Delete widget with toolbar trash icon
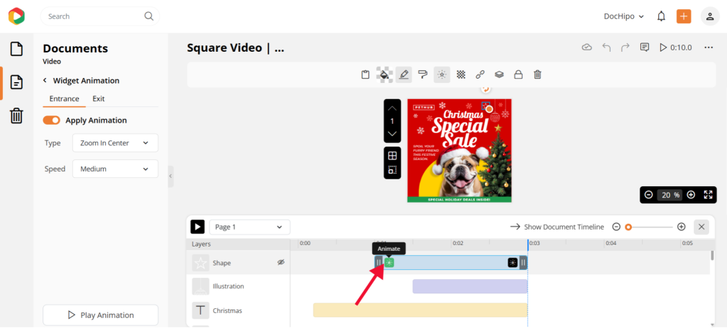Screen dimensions: 727x328 click(x=537, y=74)
